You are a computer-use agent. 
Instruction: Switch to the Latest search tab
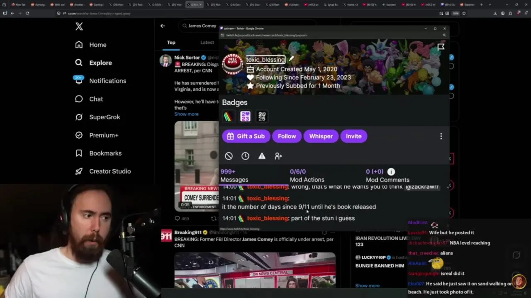click(207, 42)
